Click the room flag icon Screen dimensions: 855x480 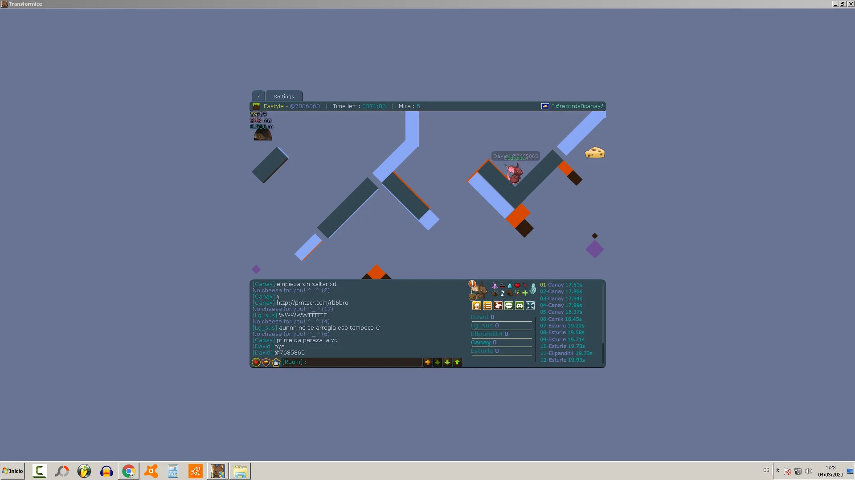[545, 106]
